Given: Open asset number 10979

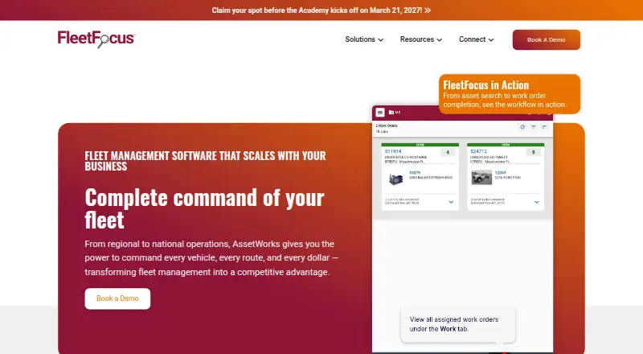Looking at the screenshot, I should (x=415, y=173).
